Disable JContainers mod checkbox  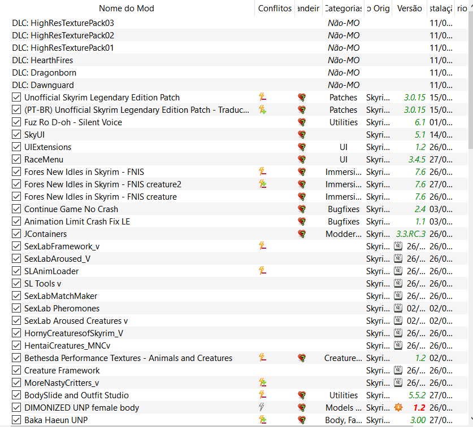pos(16,234)
